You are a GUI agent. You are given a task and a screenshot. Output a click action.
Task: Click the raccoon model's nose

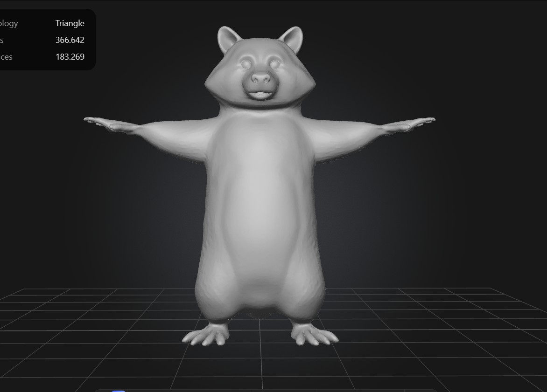click(260, 79)
